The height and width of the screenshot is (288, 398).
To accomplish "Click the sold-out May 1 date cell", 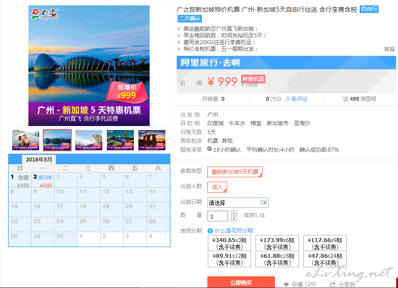I will click(20, 180).
